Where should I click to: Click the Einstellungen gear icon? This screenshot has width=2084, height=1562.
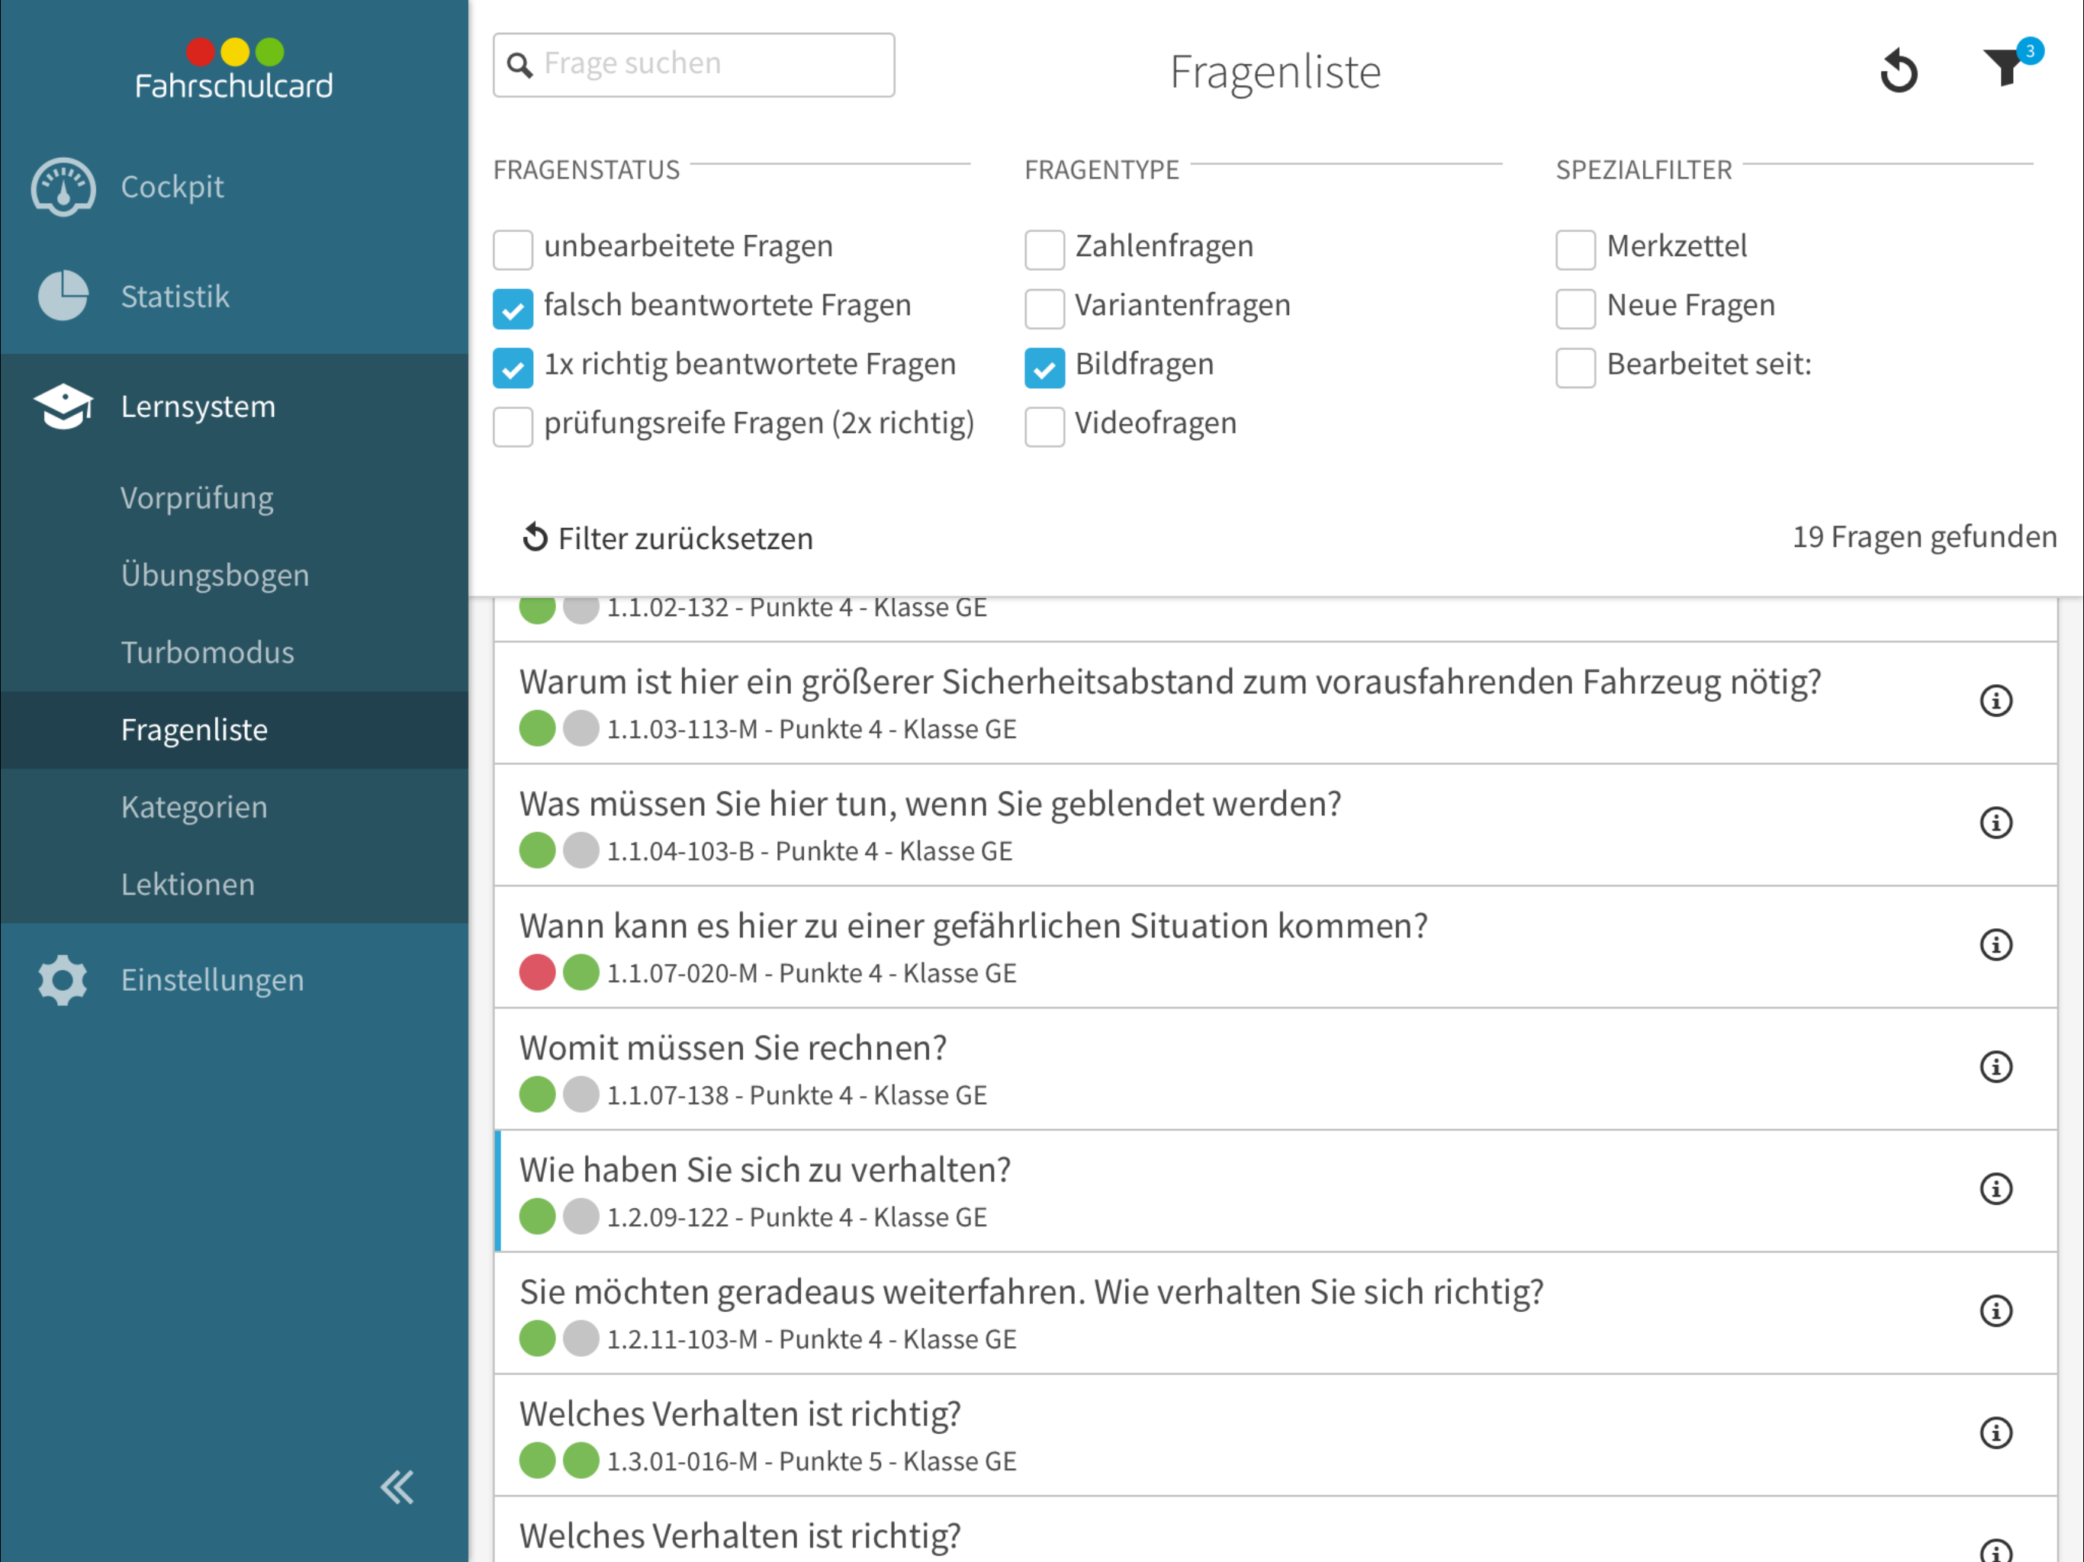63,980
